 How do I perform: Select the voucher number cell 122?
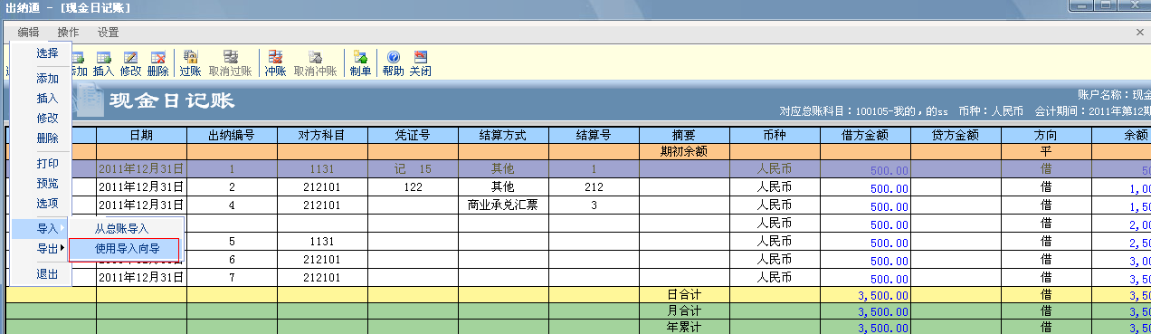pyautogui.click(x=413, y=187)
